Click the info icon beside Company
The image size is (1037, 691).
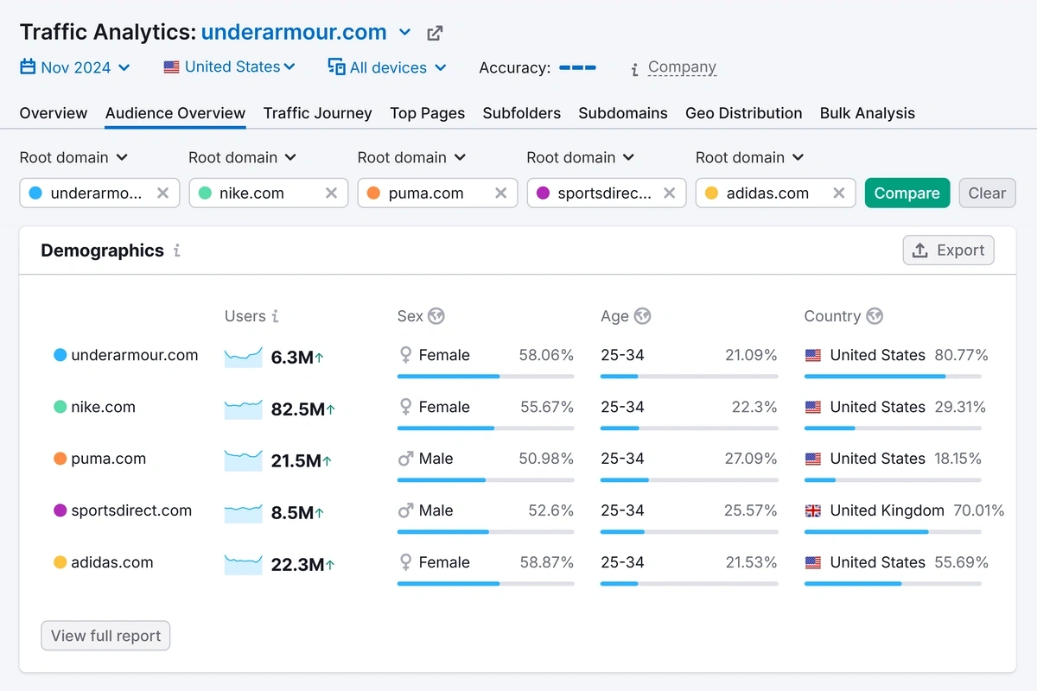635,69
